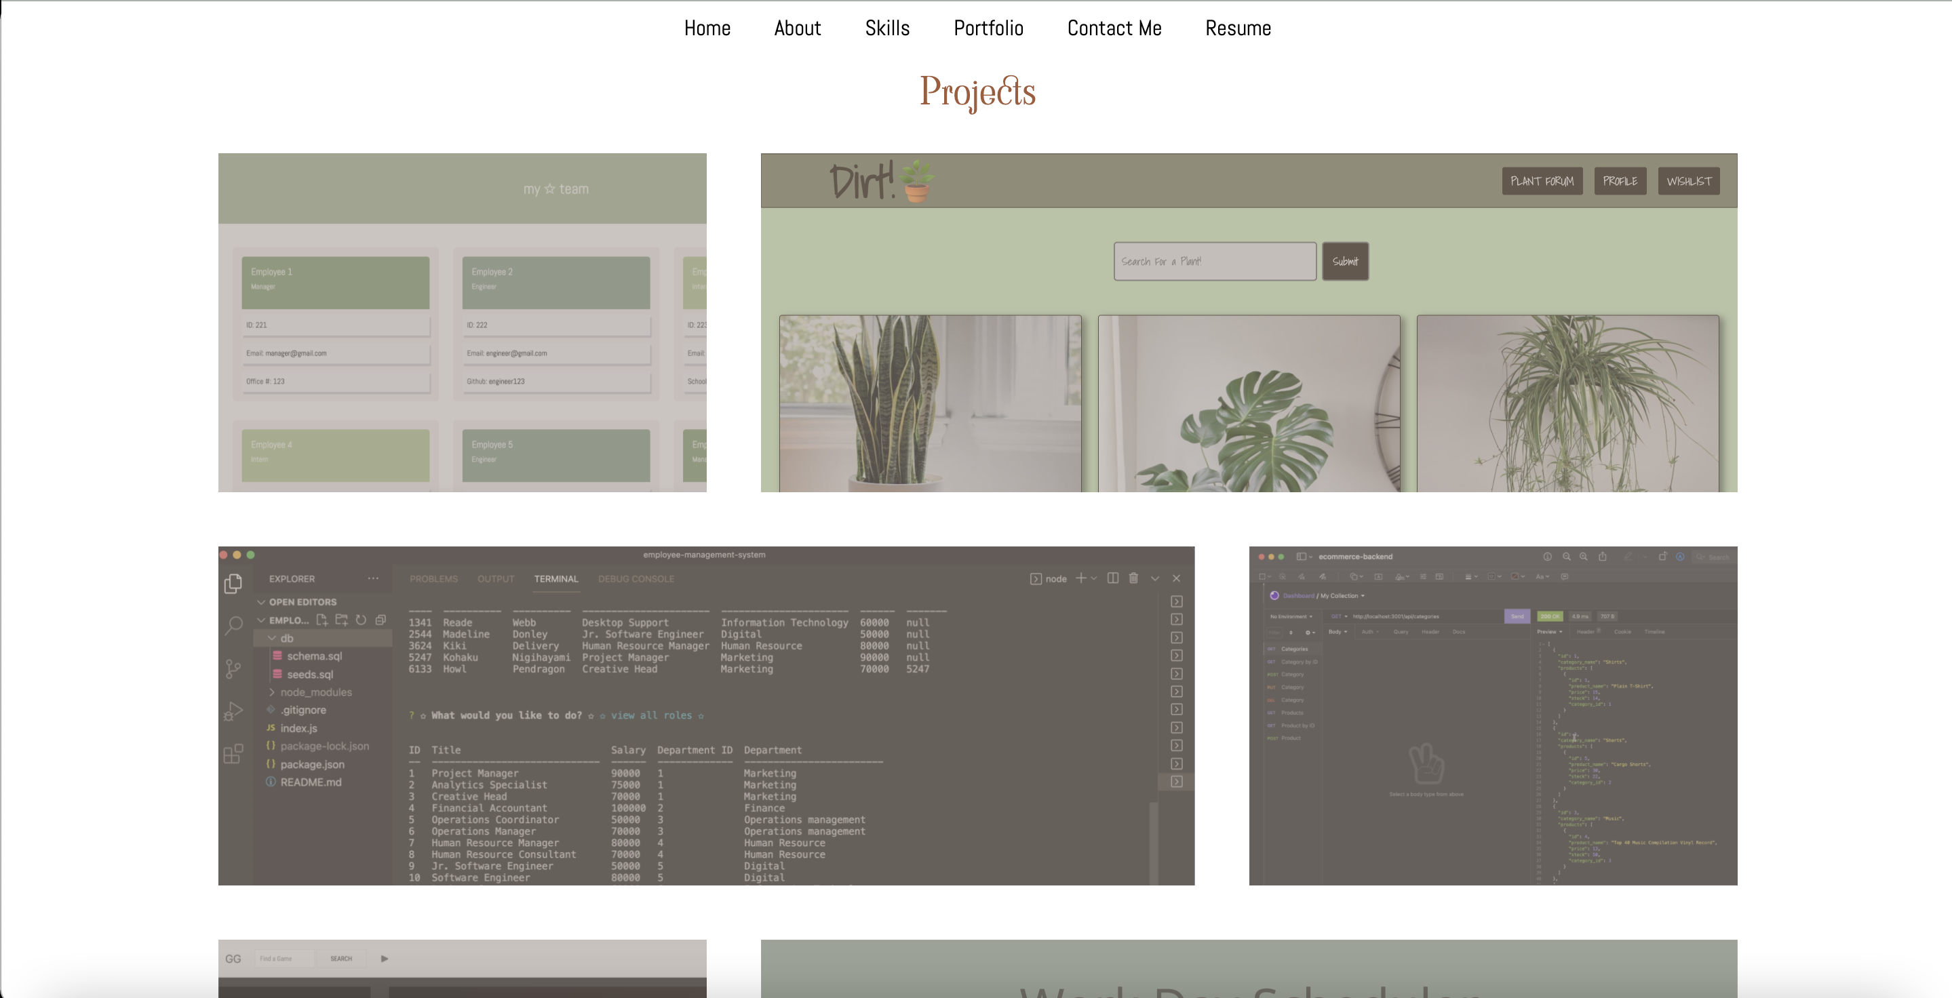
Task: Click the Run and Debug icon in VS Code
Action: [x=233, y=711]
